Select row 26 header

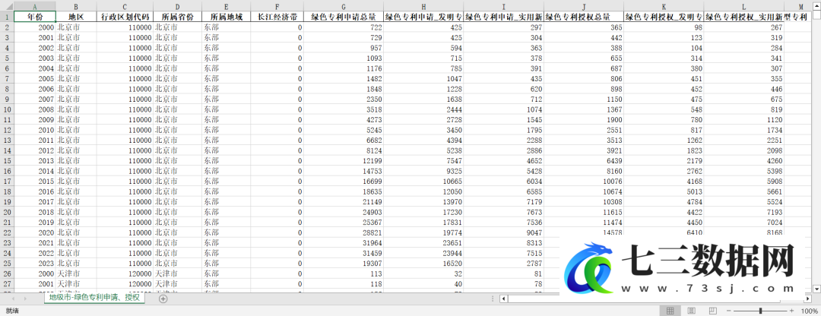pyautogui.click(x=6, y=273)
